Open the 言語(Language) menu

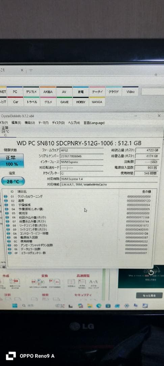(94, 123)
